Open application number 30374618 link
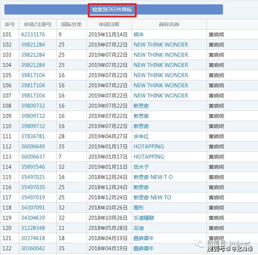 33,238
